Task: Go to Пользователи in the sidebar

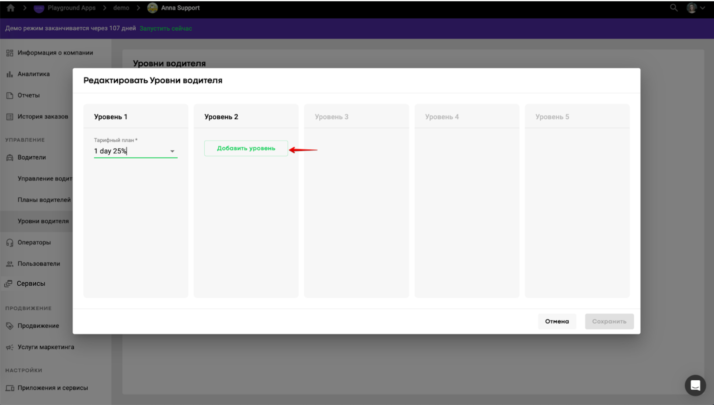Action: 39,264
